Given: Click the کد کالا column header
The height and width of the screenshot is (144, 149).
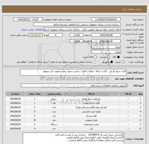Looking at the screenshot, I should tap(128, 94).
